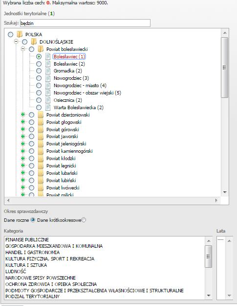The height and width of the screenshot is (306, 237).
Task: Expand the Powiat głogowski node
Action: click(x=23, y=122)
